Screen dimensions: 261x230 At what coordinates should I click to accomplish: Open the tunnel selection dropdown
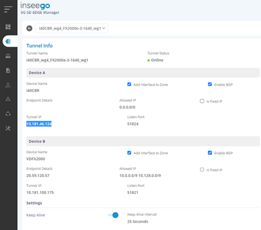[x=71, y=28]
